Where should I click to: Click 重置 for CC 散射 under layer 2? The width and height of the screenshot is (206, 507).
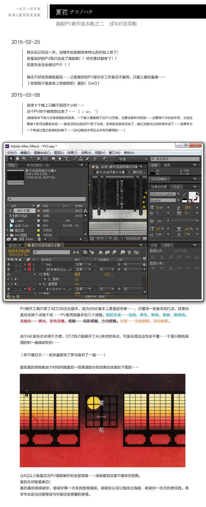pos(78,274)
